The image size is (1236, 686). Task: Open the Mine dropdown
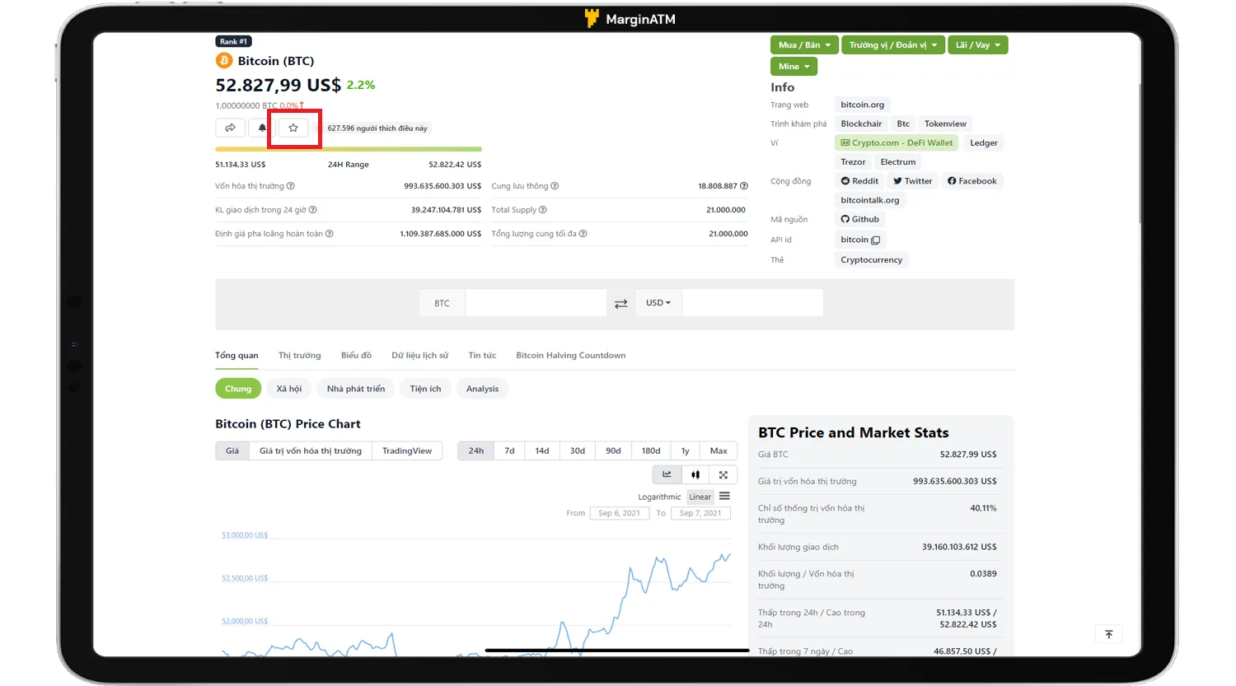coord(794,67)
